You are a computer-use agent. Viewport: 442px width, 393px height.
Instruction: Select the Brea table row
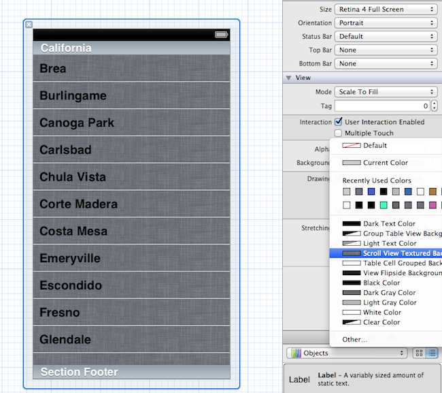(132, 68)
